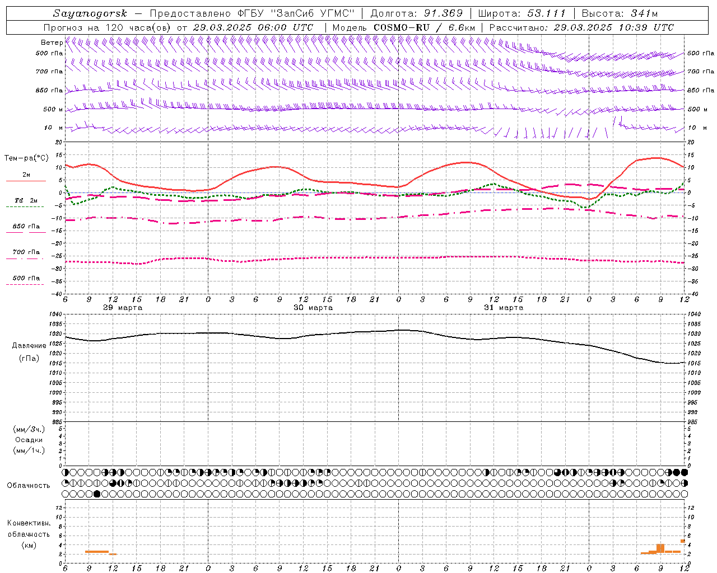Viewport: 717px width, 573px height.
Task: Click the 31 марта date label
Action: [504, 308]
